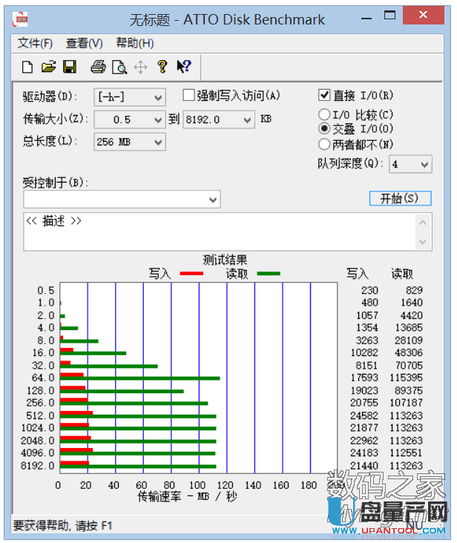
Task: Uncheck the 直接 I/O checkbox
Action: [323, 96]
